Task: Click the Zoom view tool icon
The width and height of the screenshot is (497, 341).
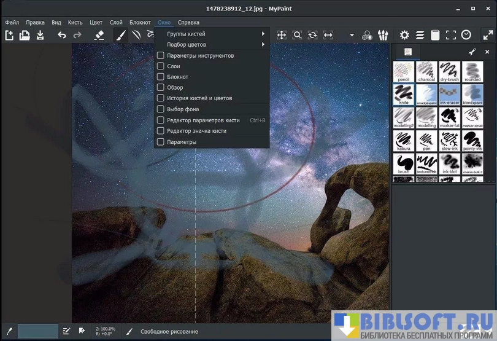Action: pyautogui.click(x=297, y=35)
